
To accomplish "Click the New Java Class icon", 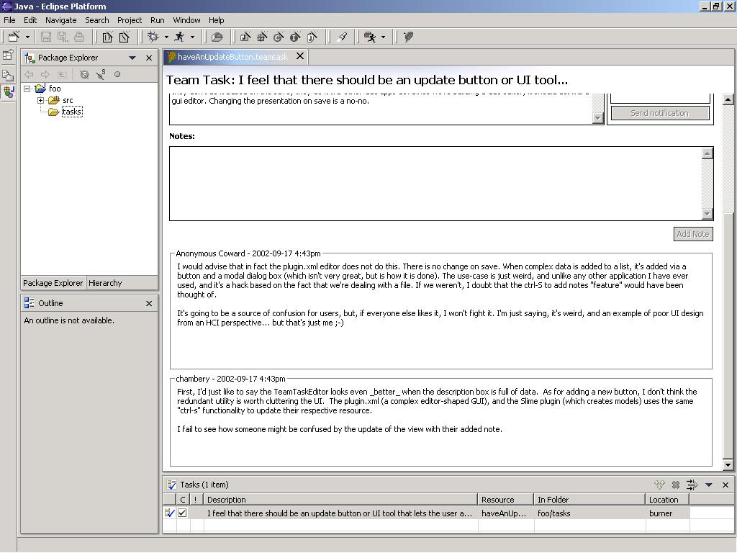I will [279, 37].
